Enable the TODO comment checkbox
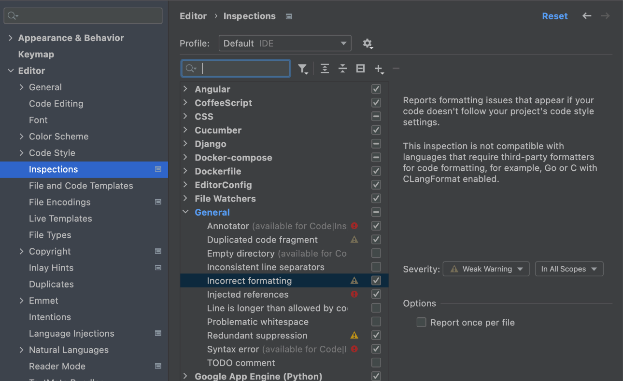 376,362
